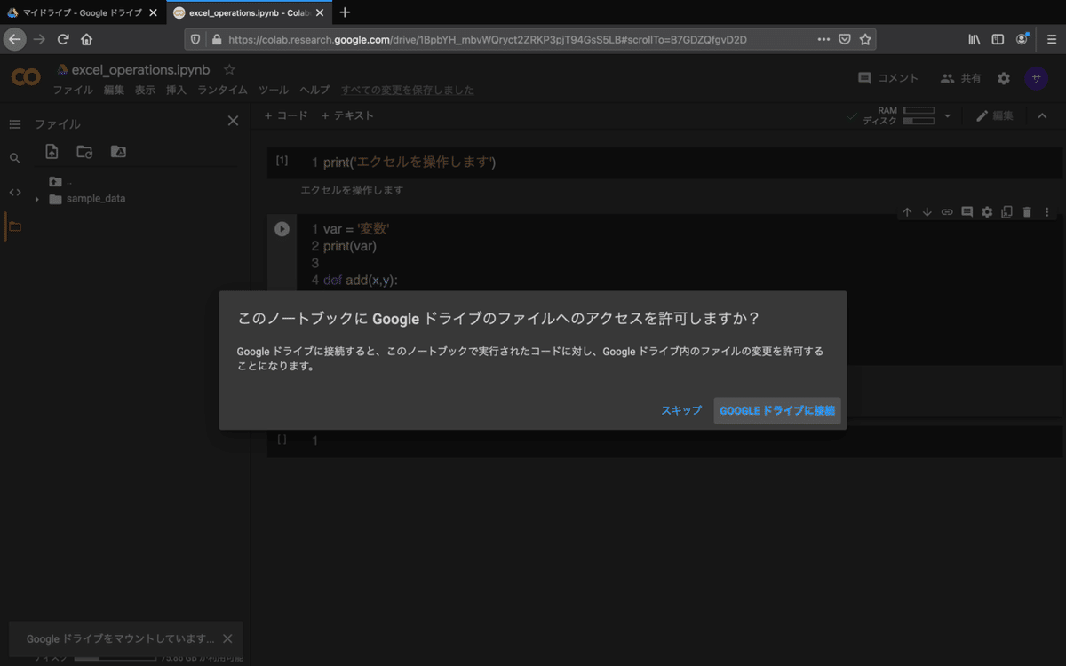Open search in the file sidebar
1066x666 pixels.
coord(14,157)
